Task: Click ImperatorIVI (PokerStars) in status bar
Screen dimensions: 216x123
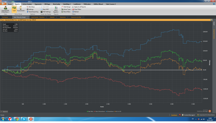Action: pos(206,115)
